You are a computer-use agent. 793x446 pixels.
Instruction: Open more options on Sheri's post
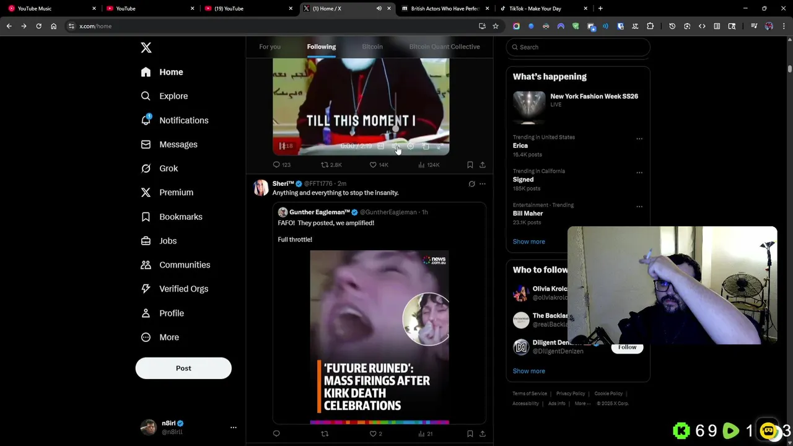point(483,184)
